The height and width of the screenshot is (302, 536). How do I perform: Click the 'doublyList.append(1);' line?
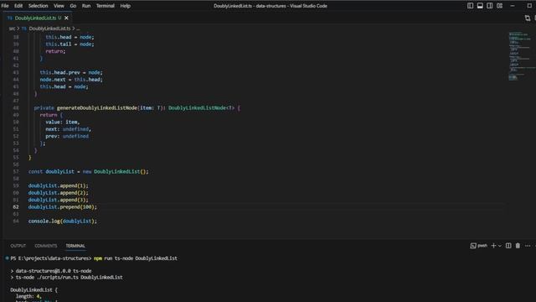[58, 185]
